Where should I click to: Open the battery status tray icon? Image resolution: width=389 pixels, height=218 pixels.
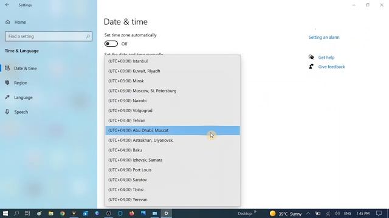pyautogui.click(x=318, y=214)
